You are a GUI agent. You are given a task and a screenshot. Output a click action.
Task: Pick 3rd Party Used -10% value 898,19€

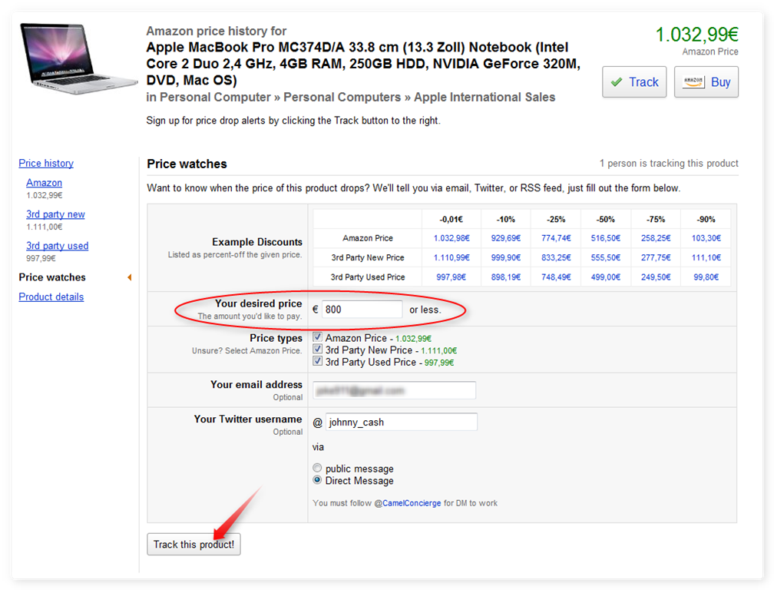[505, 277]
